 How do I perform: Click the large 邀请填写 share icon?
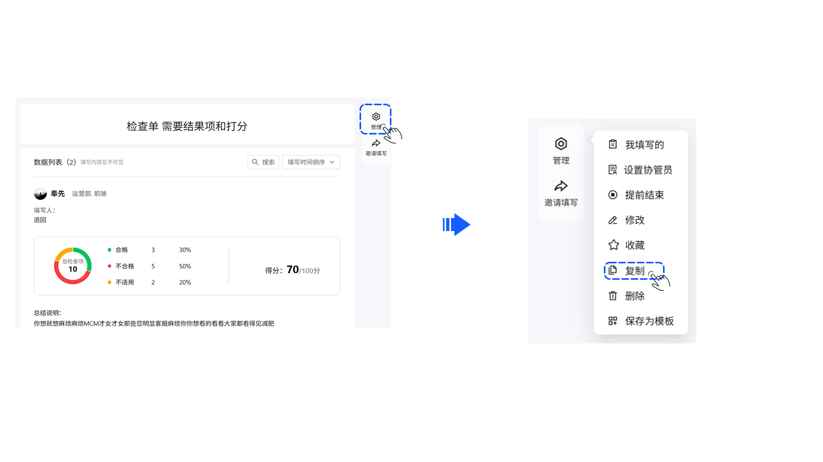(x=561, y=186)
